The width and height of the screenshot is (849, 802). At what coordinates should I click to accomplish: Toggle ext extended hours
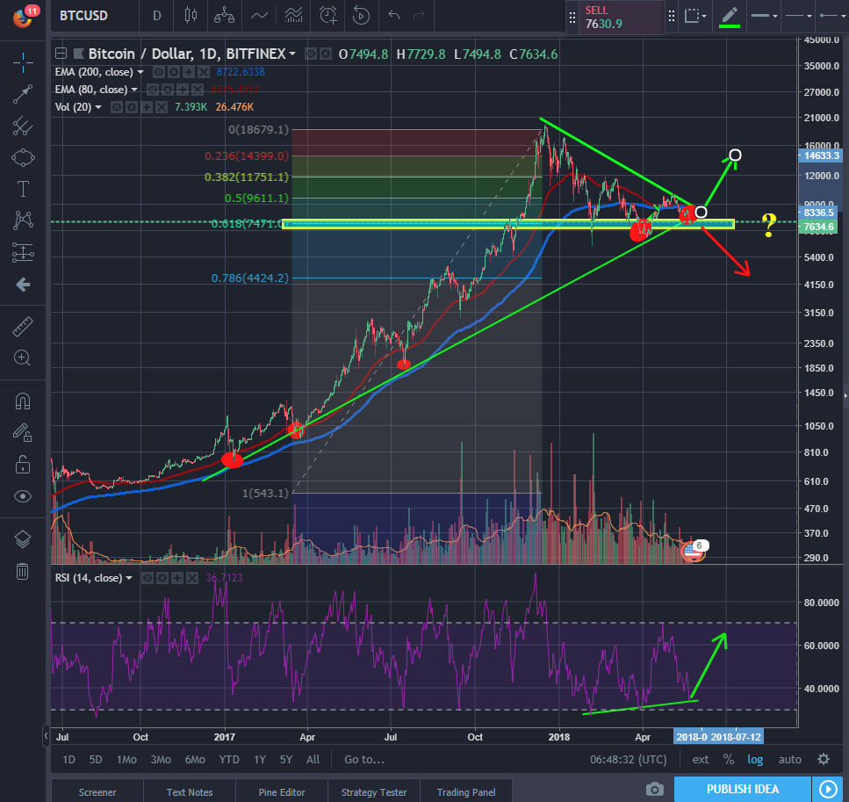coord(700,759)
